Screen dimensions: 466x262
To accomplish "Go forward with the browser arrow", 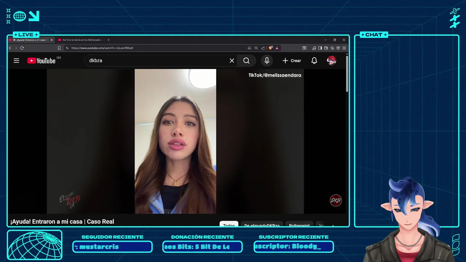I will coord(16,48).
